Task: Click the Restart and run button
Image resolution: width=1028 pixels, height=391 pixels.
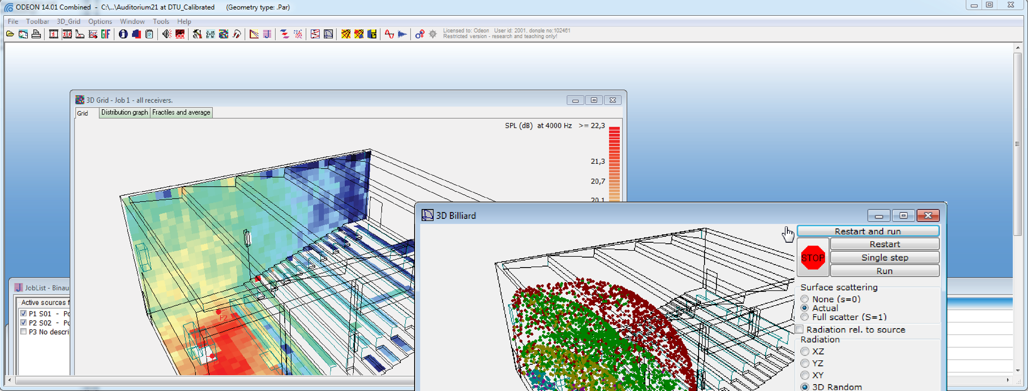Action: [x=868, y=231]
